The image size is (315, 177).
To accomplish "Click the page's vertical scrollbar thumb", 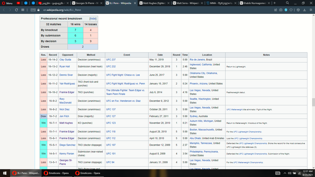I will tap(313, 102).
